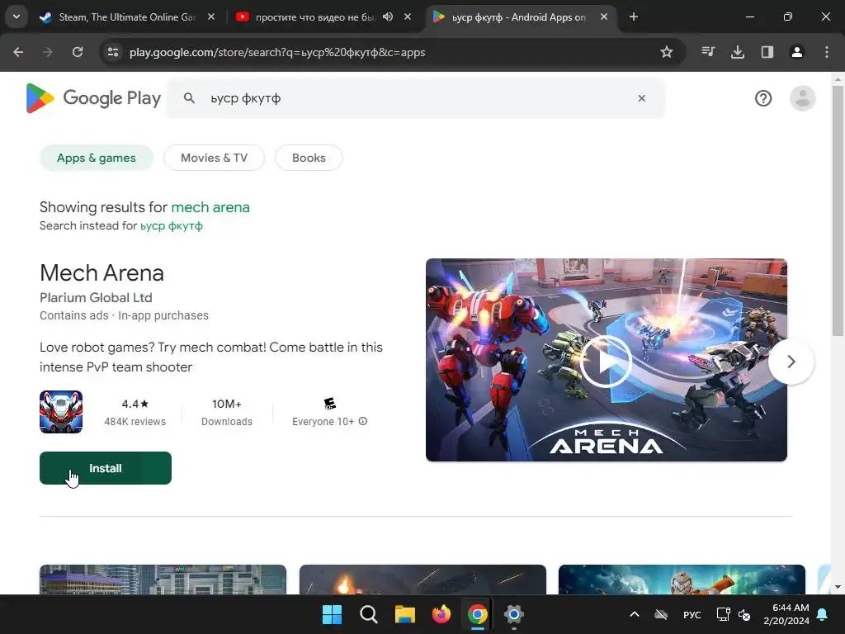Click the page vertical scrollbar
Viewport: 845px width, 634px height.
[838, 211]
